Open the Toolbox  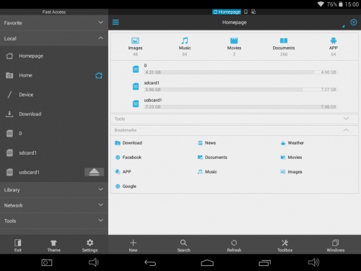pos(284,245)
